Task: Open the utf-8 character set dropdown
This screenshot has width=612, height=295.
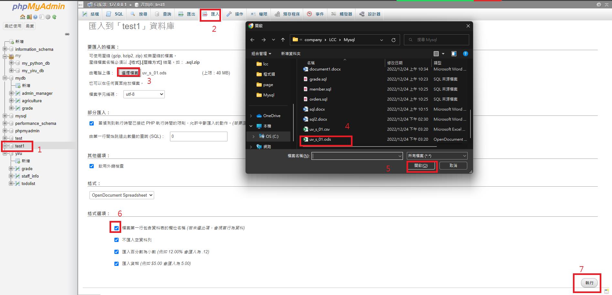Action: tap(144, 94)
